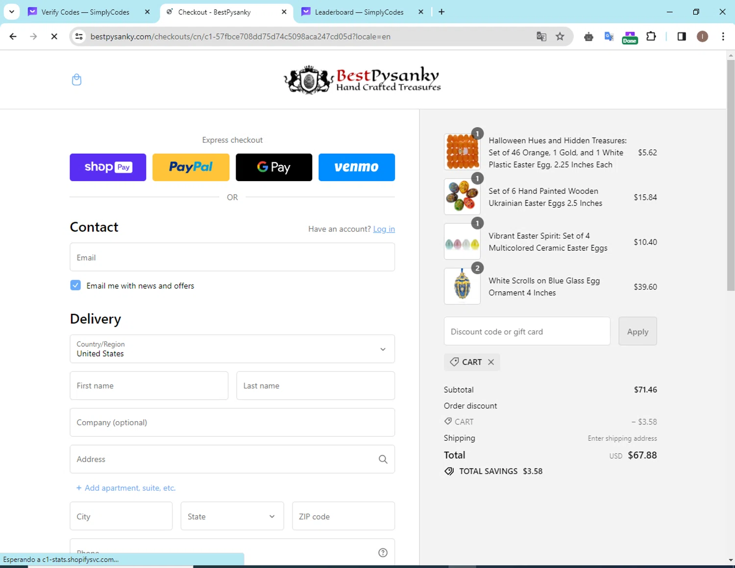Open the Extensions puzzle icon
The height and width of the screenshot is (568, 735).
651,36
